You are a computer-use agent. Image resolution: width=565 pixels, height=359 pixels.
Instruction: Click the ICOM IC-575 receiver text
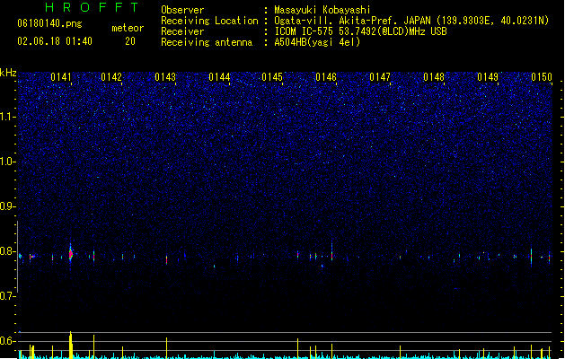pyautogui.click(x=360, y=31)
